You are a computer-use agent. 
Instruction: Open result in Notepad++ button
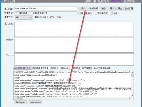click(35, 102)
